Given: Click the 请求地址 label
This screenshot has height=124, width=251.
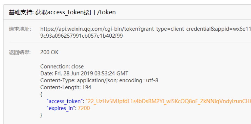Looking at the screenshot, I should (20, 29).
